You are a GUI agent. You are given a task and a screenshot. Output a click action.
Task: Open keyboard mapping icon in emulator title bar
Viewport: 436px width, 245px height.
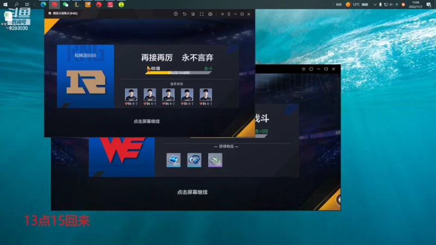[193, 14]
